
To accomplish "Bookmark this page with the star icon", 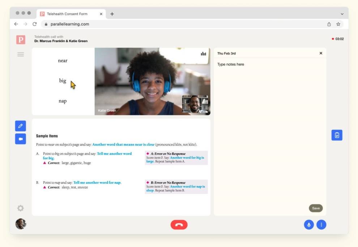I will tap(338, 24).
